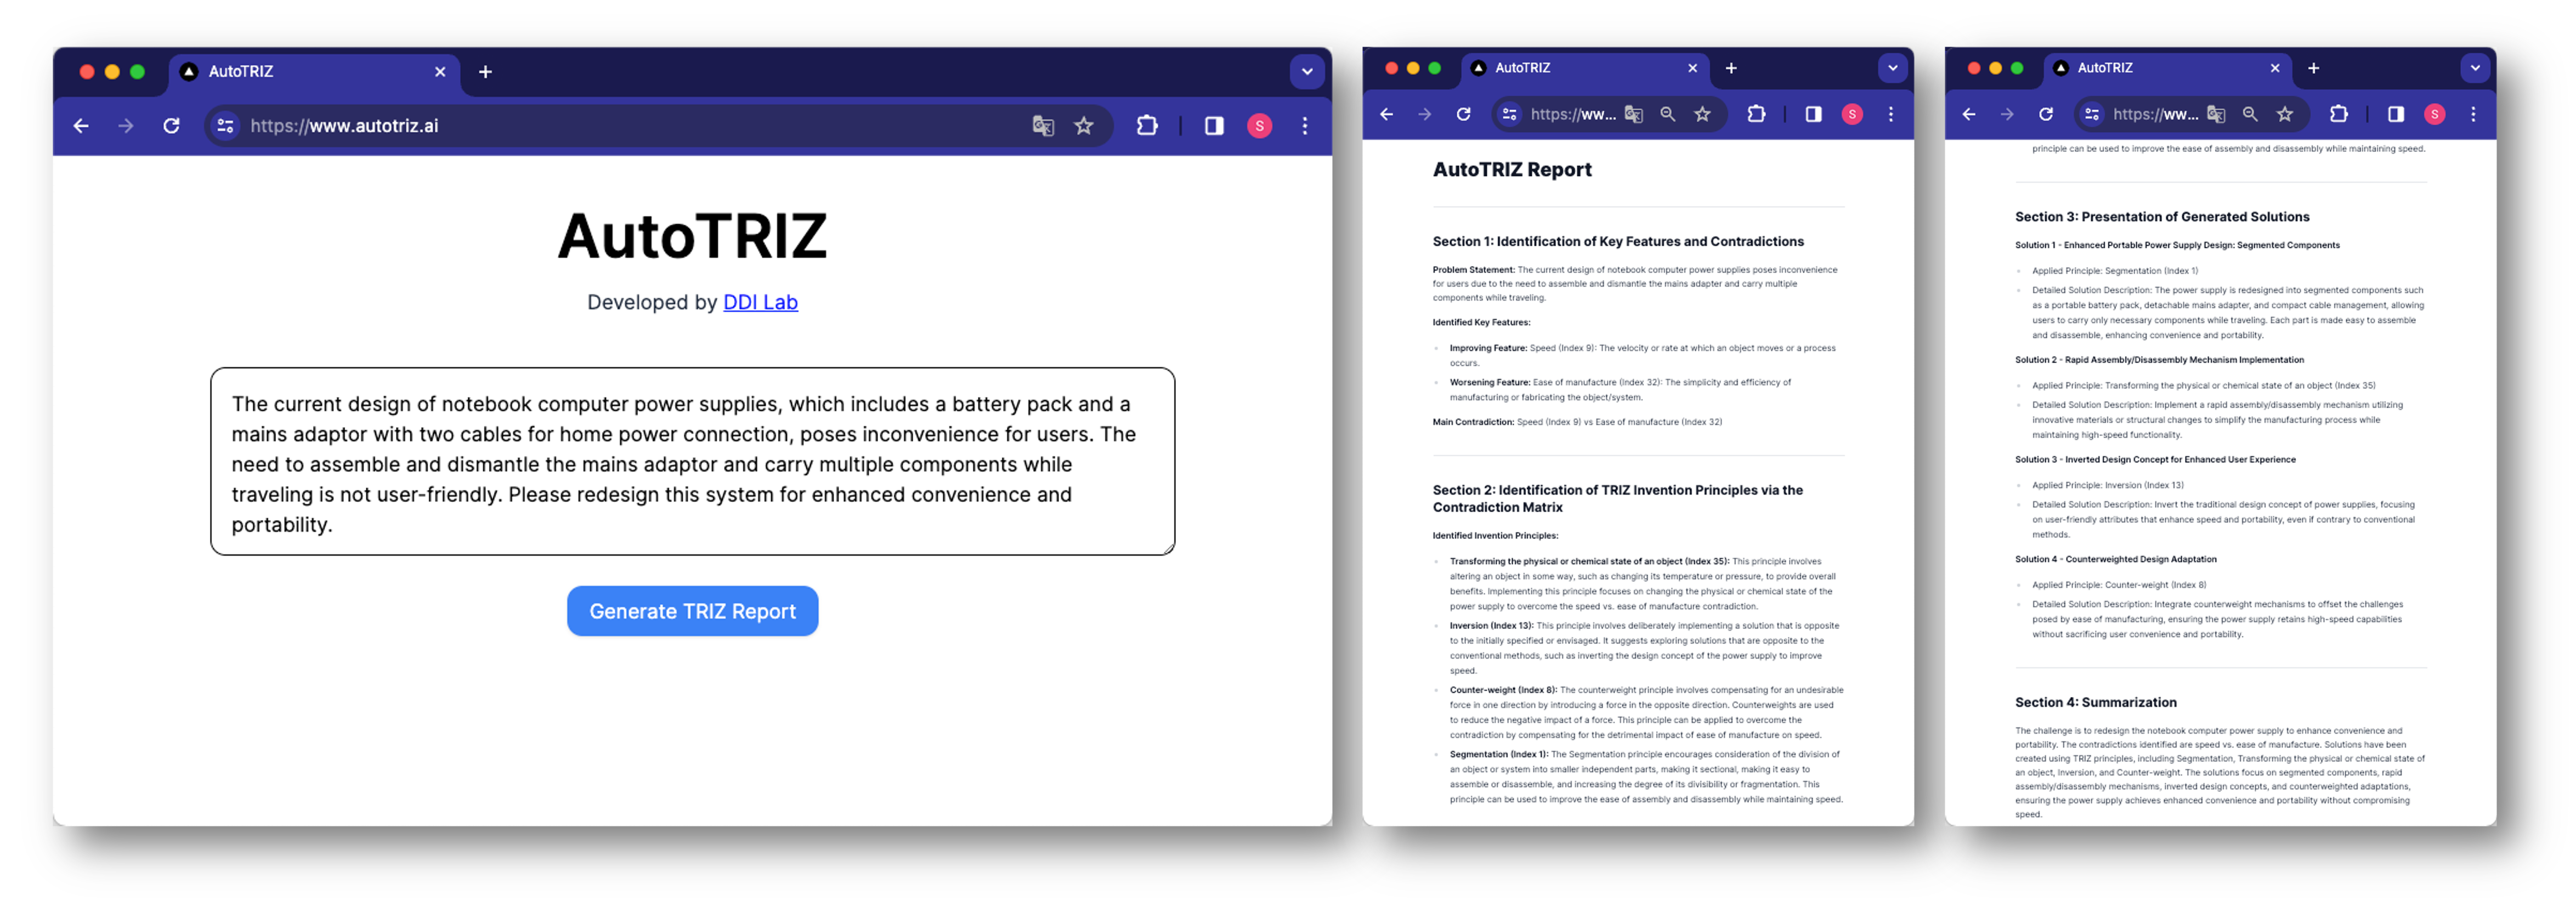Bookmark page with star icon in left window
The image size is (2576, 912).
(x=1084, y=126)
